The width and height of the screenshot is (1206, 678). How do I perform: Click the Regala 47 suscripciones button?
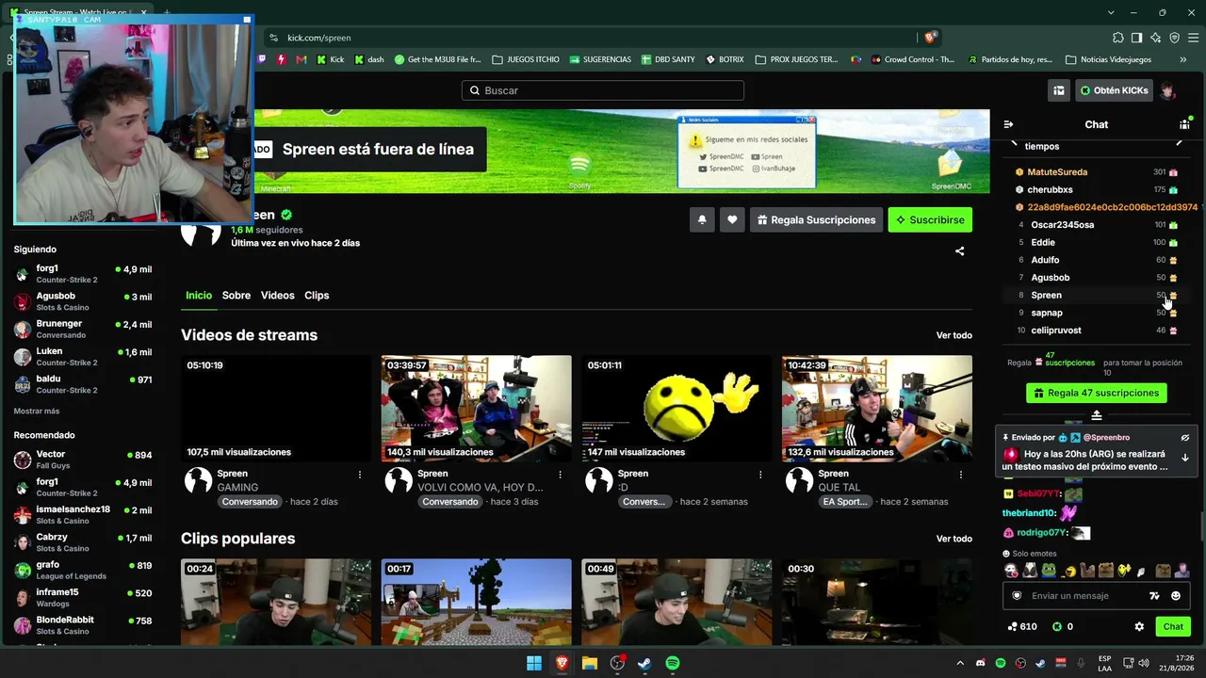(1097, 393)
